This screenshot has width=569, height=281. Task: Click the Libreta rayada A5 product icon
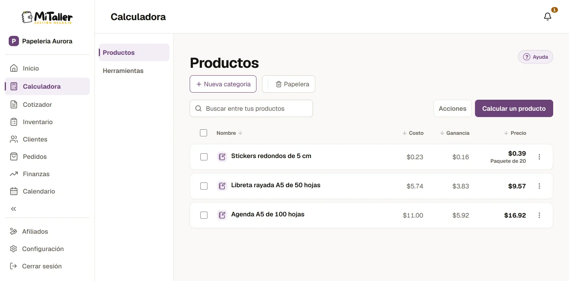point(222,186)
